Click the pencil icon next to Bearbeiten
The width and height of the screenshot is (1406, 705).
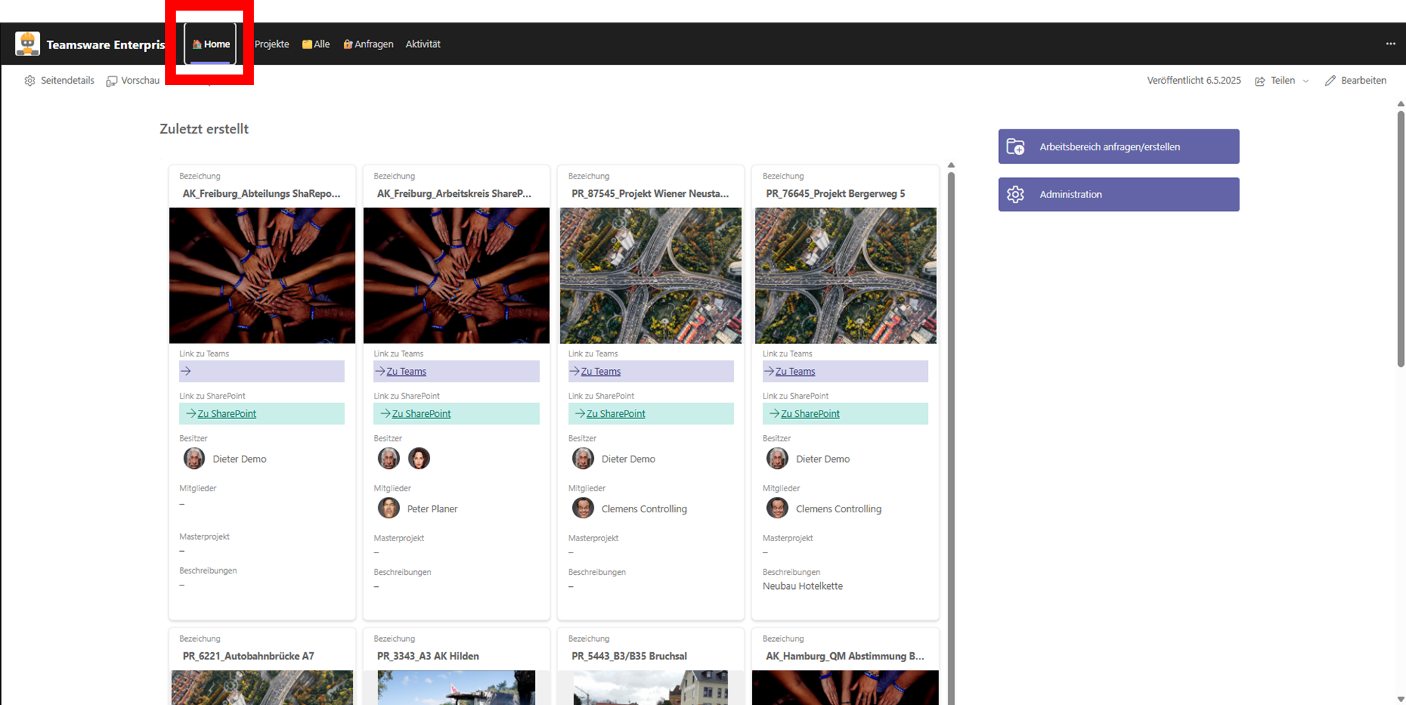[x=1330, y=81]
